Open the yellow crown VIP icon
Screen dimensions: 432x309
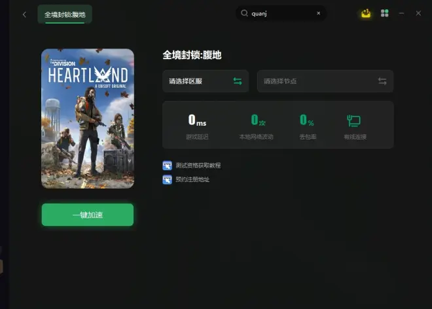tap(366, 13)
